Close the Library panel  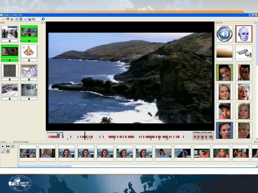coord(44,23)
